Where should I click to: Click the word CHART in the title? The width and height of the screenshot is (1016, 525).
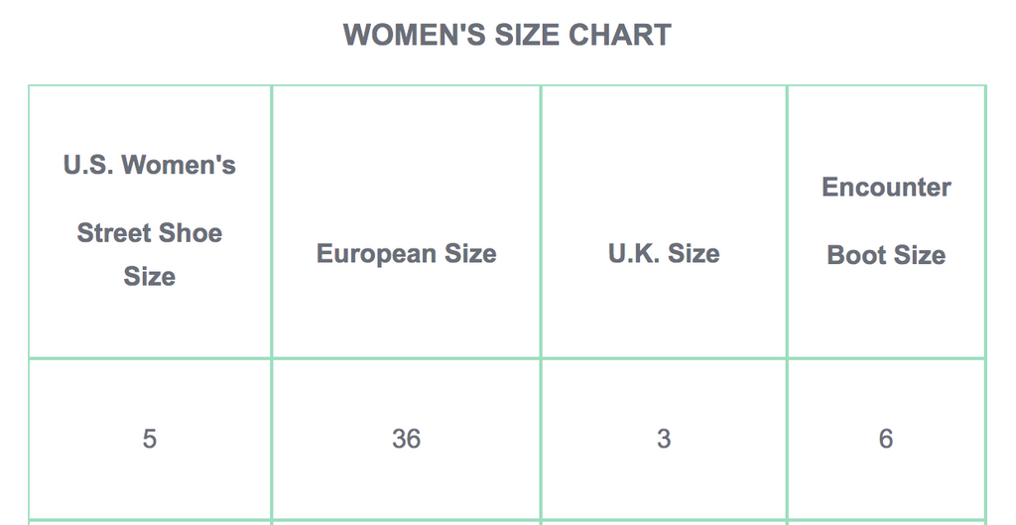[620, 35]
